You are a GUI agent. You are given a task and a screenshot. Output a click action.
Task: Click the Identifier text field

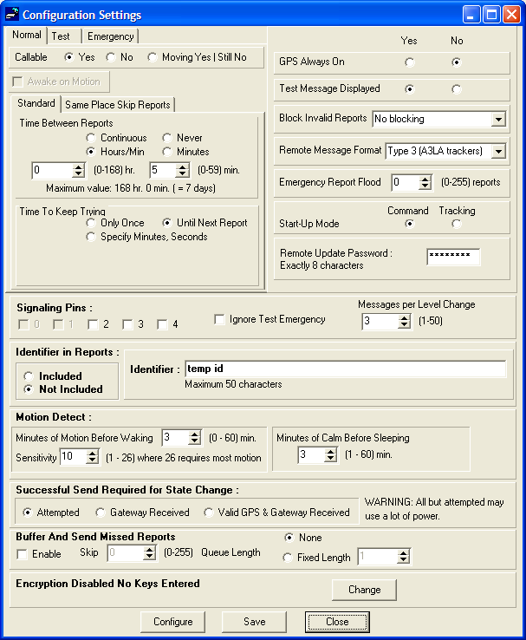click(346, 369)
